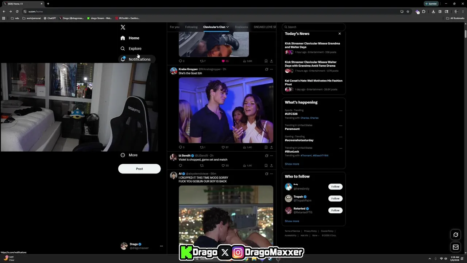Open Terms of Service footer link
The image size is (467, 263).
292,231
